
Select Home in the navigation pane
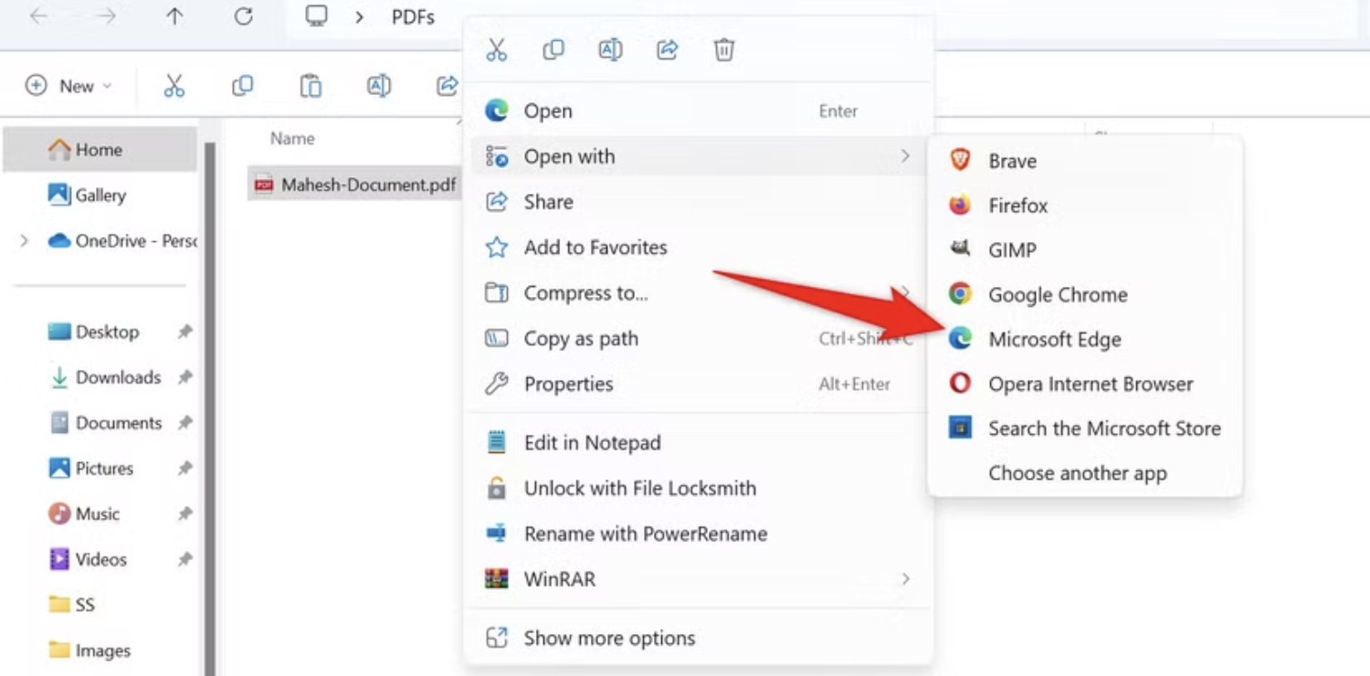(100, 150)
